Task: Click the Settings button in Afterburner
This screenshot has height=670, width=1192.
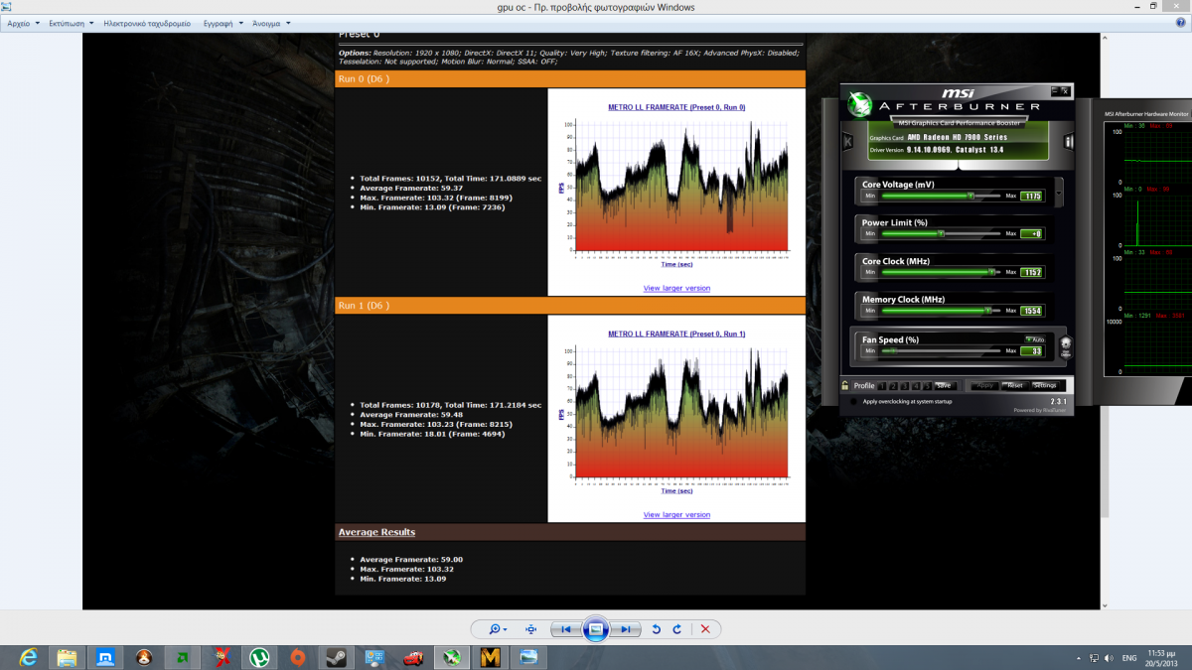Action: coord(1046,385)
